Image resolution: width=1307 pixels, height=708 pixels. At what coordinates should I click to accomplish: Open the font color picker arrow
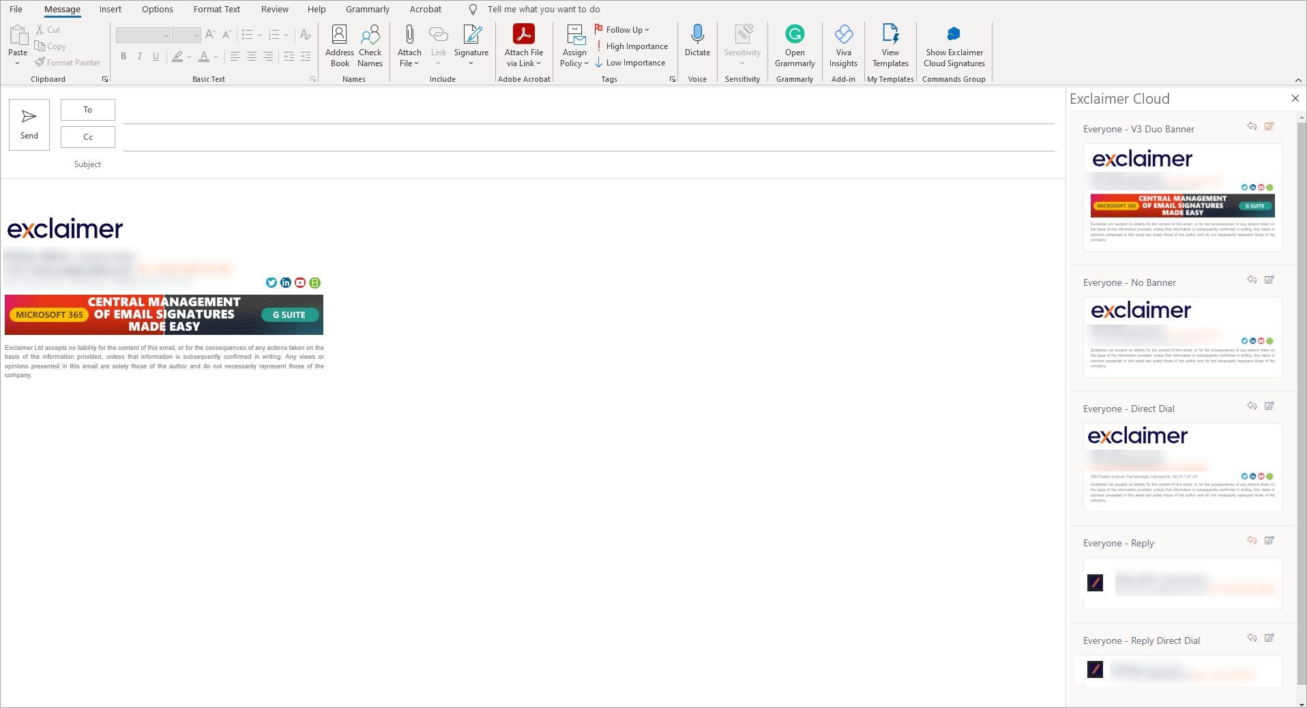tap(216, 57)
